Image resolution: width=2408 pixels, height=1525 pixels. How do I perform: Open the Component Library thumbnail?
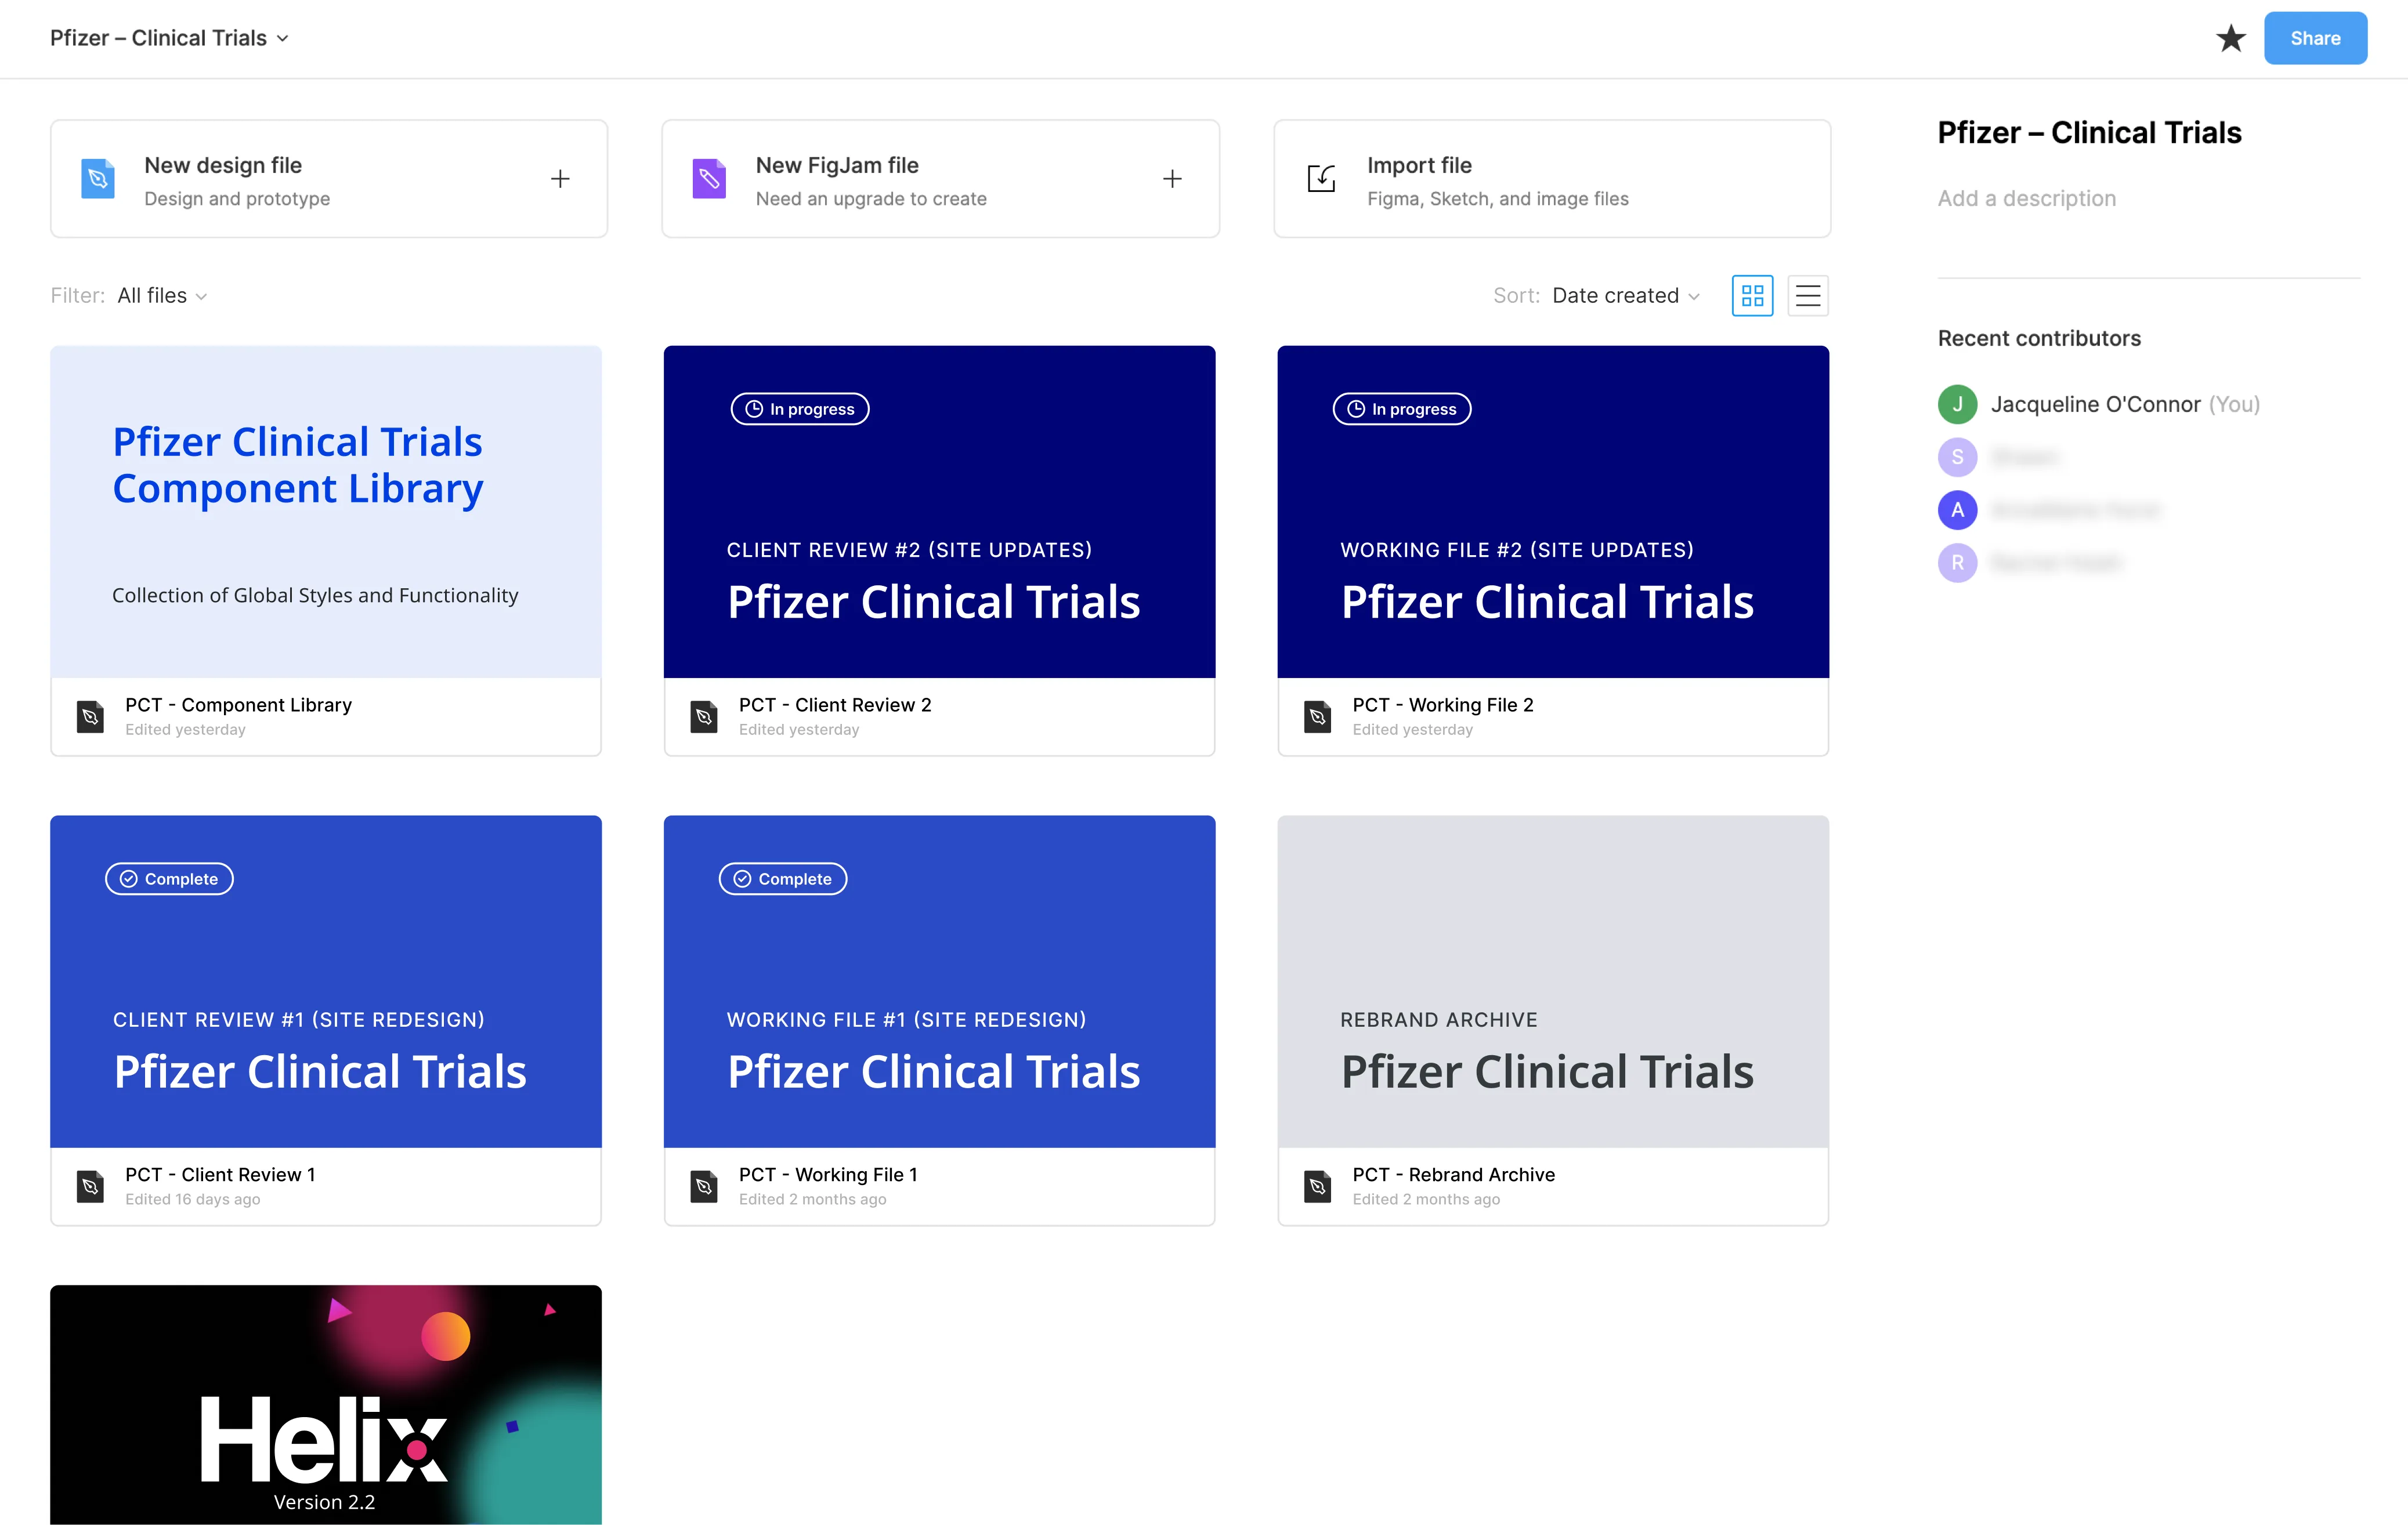coord(326,512)
